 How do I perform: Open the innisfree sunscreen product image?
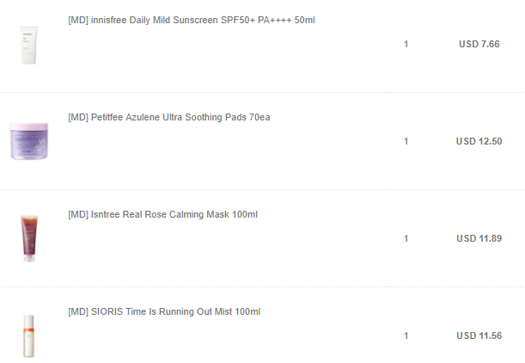[29, 44]
